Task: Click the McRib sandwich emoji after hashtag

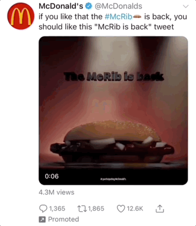Action: pos(137,17)
